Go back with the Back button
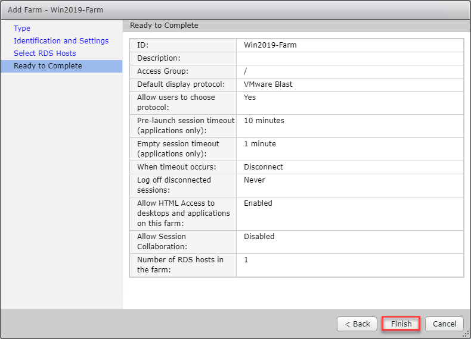The width and height of the screenshot is (471, 339). (x=357, y=324)
